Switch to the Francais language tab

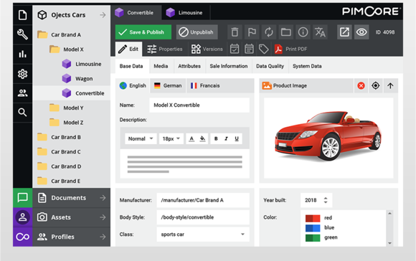(x=205, y=85)
